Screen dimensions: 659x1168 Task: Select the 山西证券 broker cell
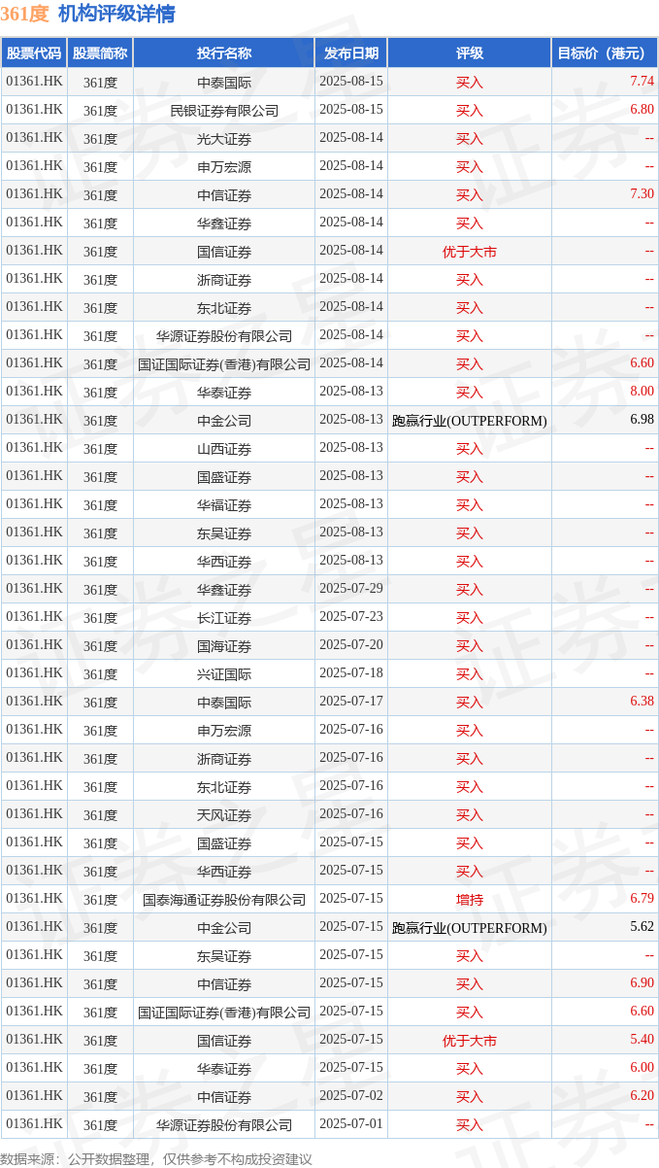224,449
